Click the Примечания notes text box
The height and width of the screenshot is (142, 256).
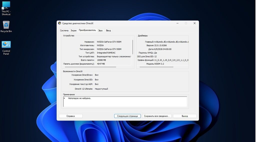pos(125,101)
